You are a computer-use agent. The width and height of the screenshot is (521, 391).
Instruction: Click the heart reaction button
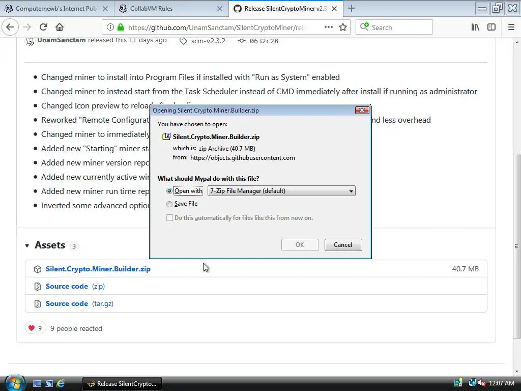pyautogui.click(x=35, y=328)
